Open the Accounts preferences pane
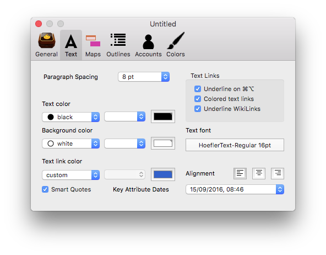326x255 pixels. coord(148,45)
